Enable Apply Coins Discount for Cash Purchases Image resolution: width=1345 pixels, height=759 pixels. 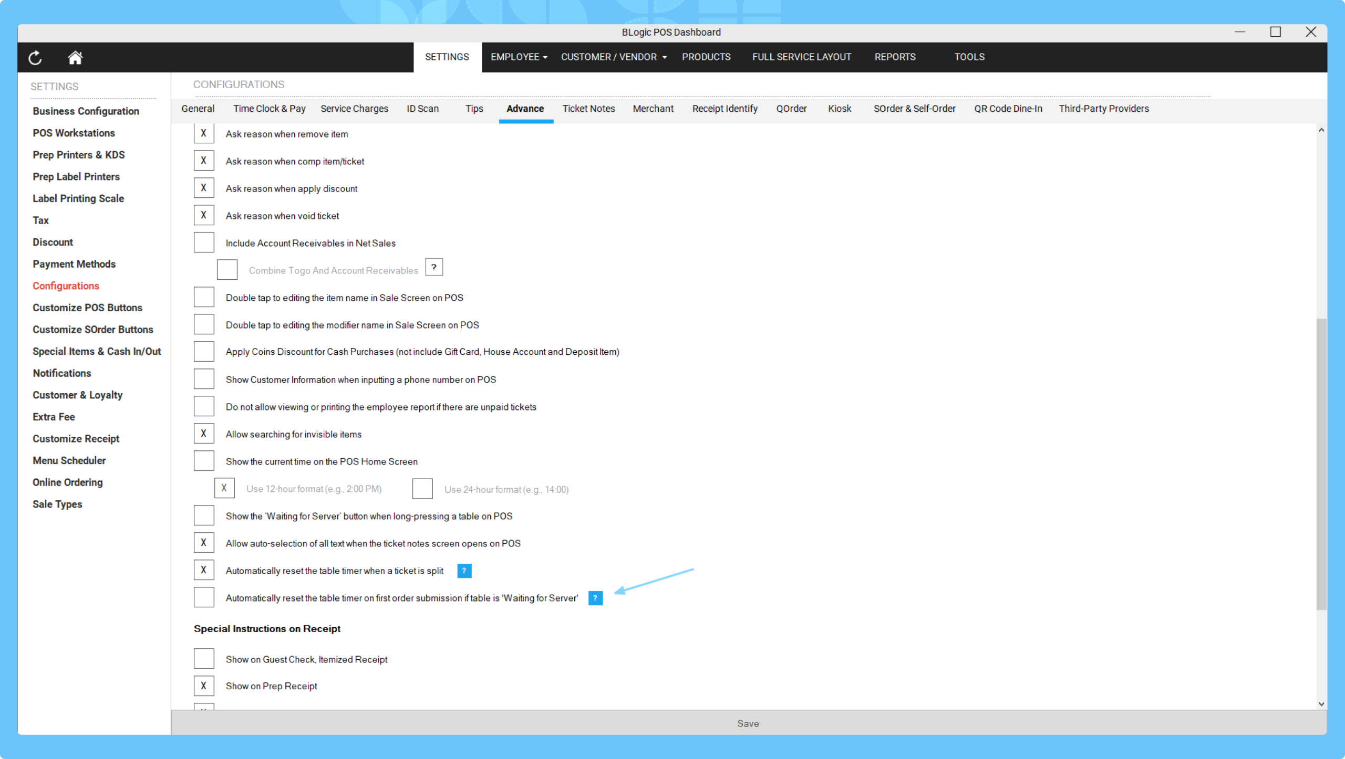pyautogui.click(x=204, y=352)
